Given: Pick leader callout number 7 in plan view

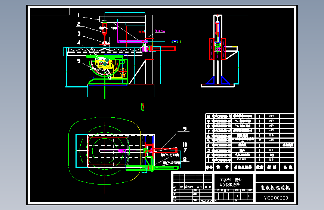Looking at the screenshot, I should 185,150.
